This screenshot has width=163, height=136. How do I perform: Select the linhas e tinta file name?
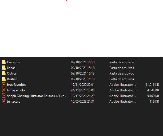click(16, 90)
